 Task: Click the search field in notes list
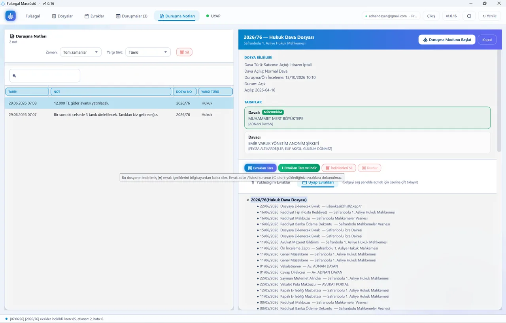45,75
